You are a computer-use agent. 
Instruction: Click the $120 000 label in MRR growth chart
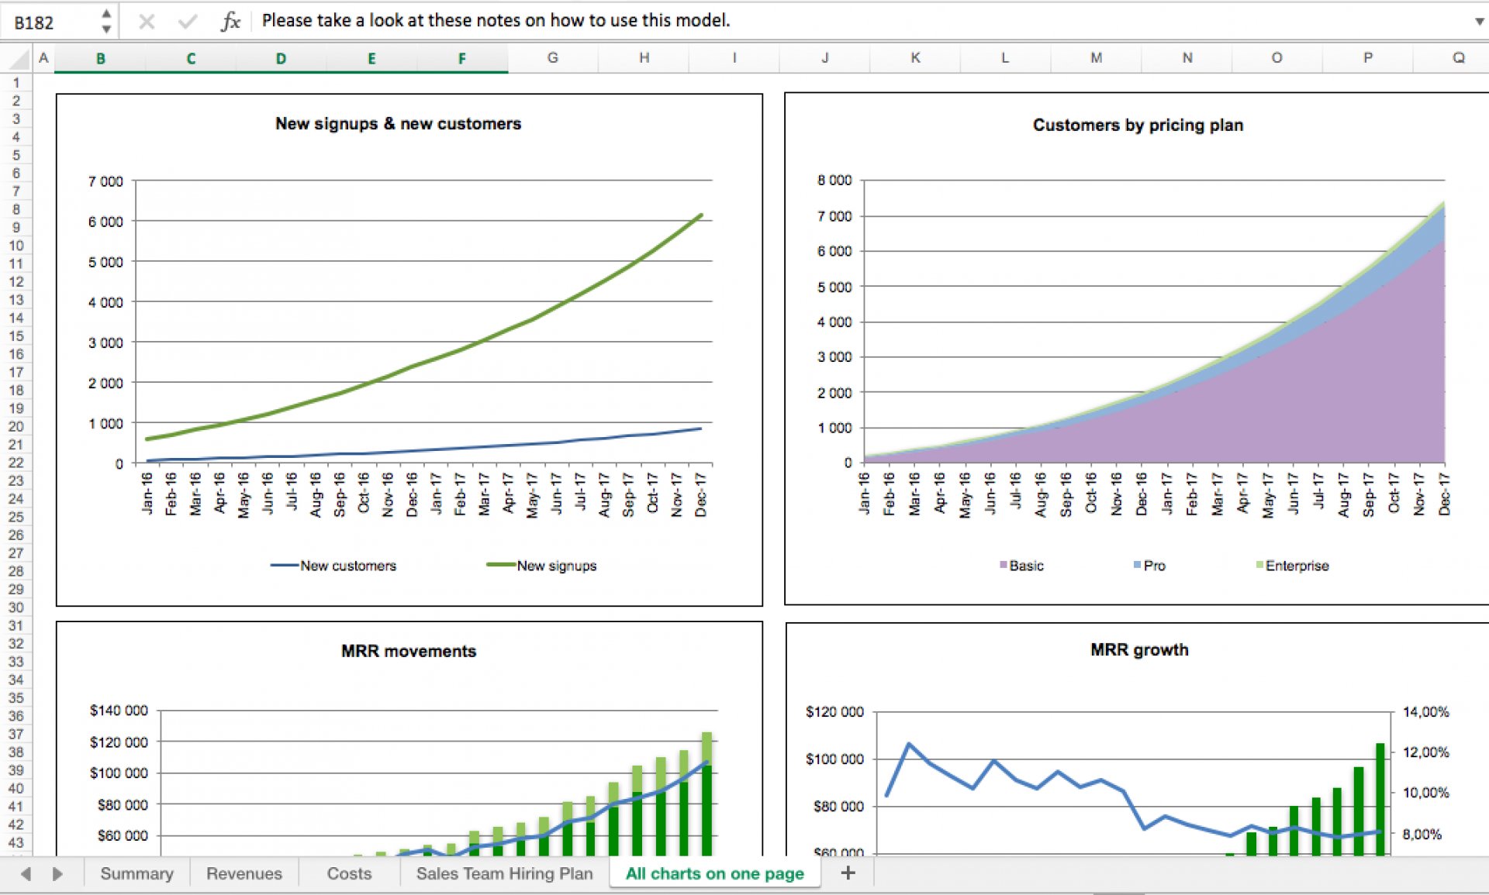[834, 711]
